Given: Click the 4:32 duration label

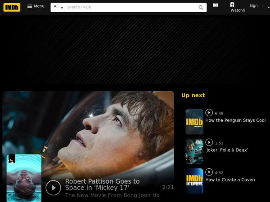Looking at the screenshot, I should coord(219,173).
